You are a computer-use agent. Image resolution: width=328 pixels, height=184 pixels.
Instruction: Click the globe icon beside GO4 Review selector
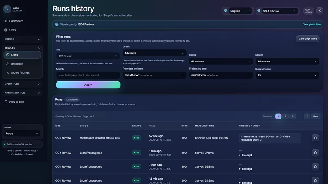click(x=259, y=11)
